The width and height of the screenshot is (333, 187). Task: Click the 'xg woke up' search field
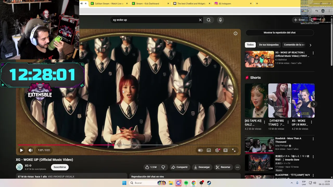coord(155,20)
